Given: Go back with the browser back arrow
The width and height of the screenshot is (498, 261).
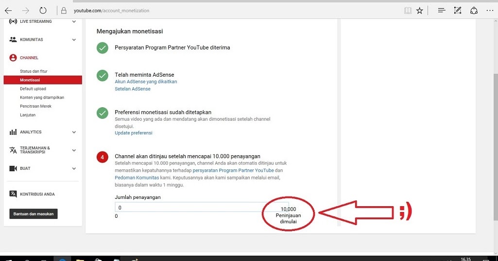Looking at the screenshot, I should tap(8, 11).
